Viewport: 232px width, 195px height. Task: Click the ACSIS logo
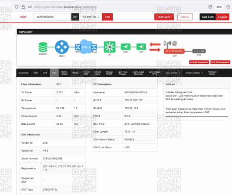(23, 17)
